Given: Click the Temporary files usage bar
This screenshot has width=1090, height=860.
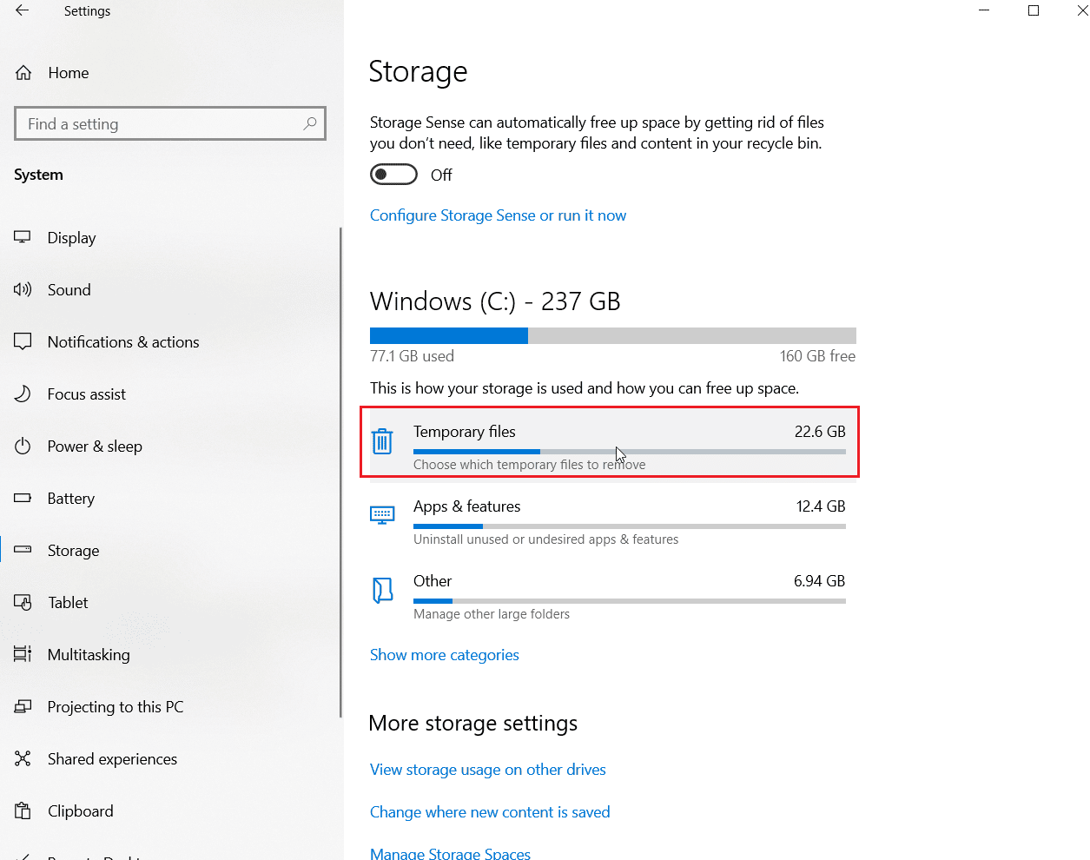Looking at the screenshot, I should (630, 452).
